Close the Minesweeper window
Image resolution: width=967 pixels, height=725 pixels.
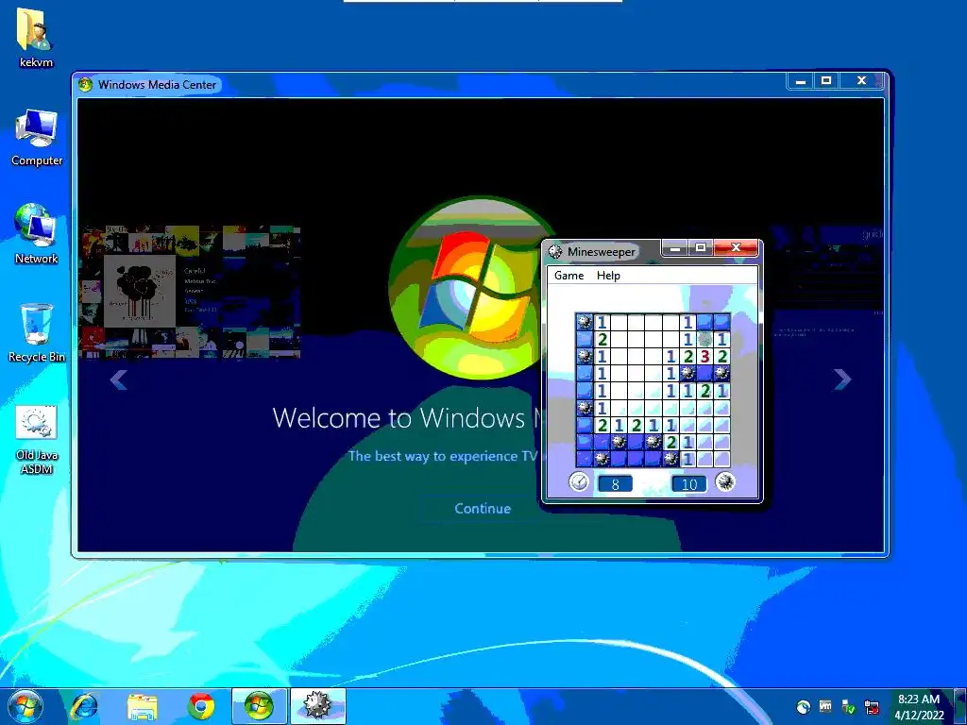pos(736,248)
